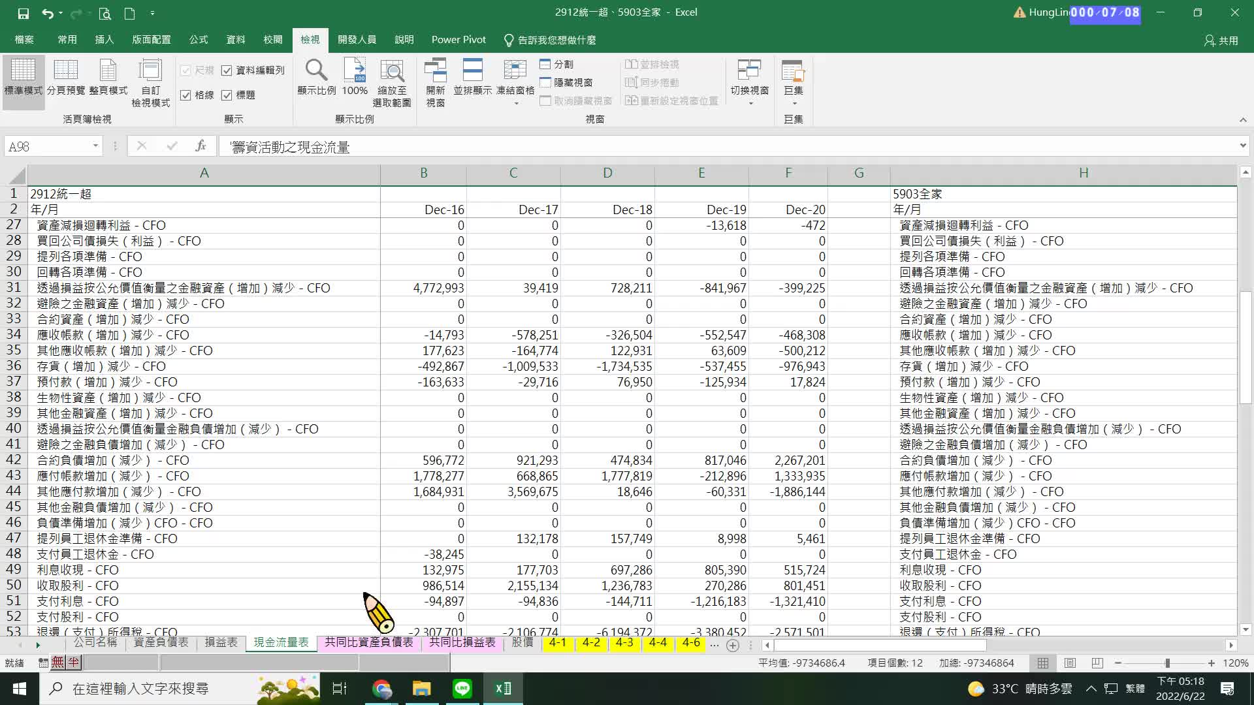Viewport: 1254px width, 705px height.
Task: Collapse the ribbon with the chevron
Action: click(x=1243, y=120)
